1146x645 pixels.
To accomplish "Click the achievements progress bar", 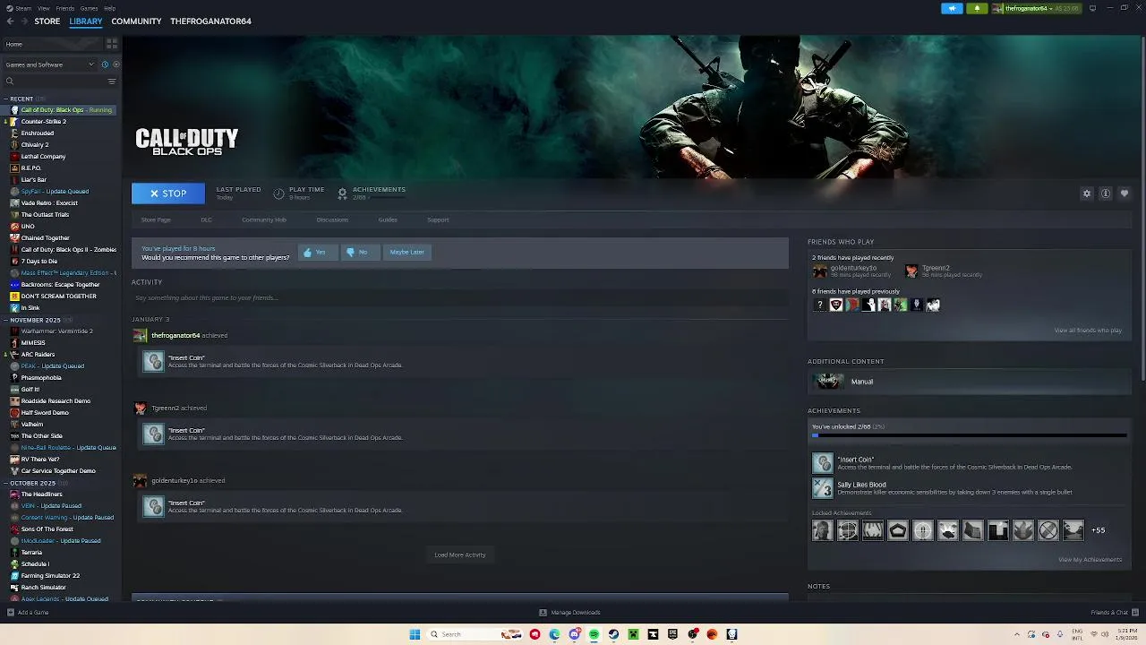I will click(969, 436).
